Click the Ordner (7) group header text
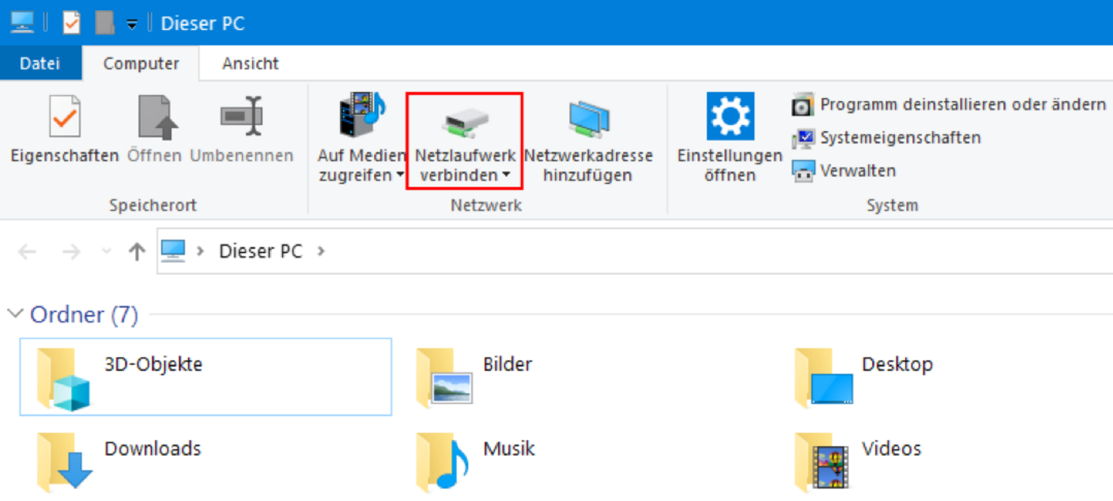 (x=84, y=314)
